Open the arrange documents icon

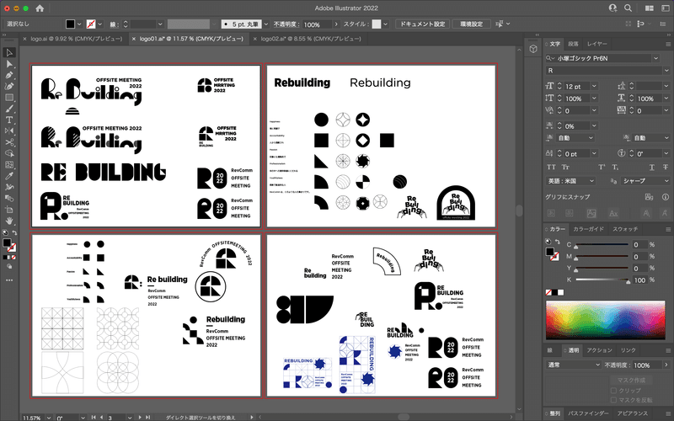(650, 8)
